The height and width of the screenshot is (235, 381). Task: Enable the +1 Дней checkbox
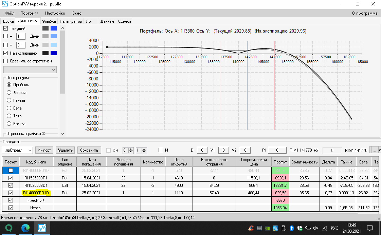(x=6, y=36)
